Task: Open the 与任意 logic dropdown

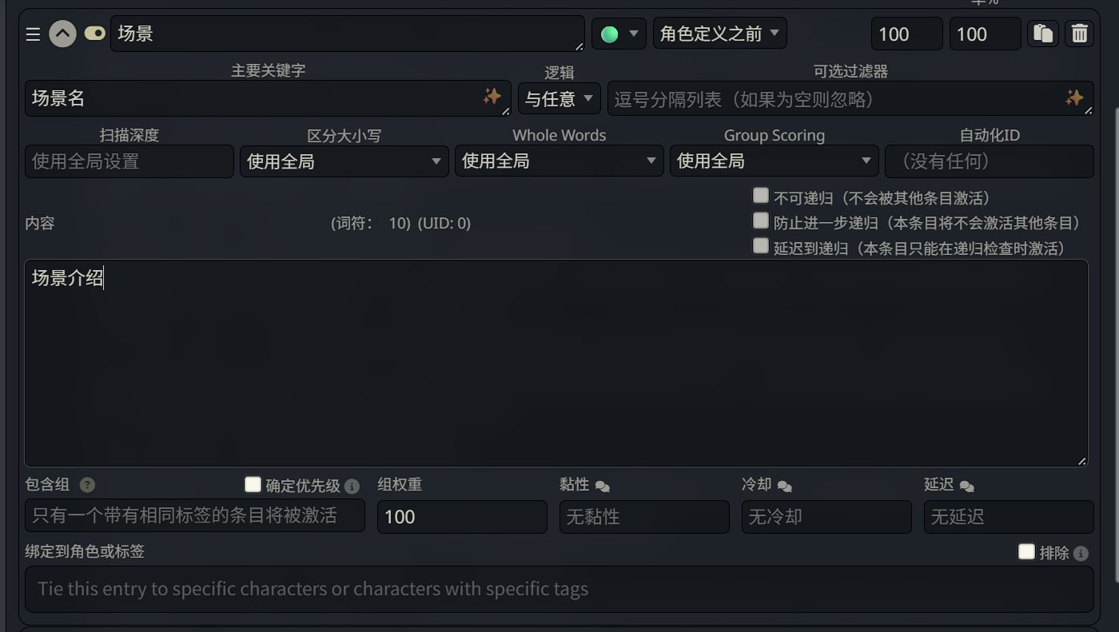Action: (559, 98)
